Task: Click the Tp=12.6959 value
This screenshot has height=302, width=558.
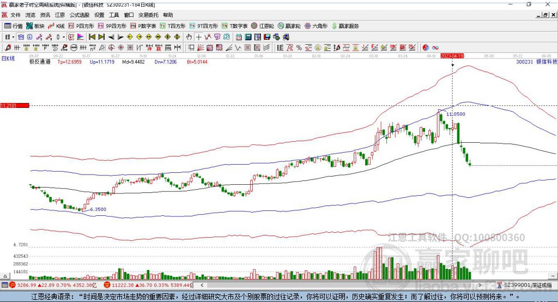Action: [69, 62]
